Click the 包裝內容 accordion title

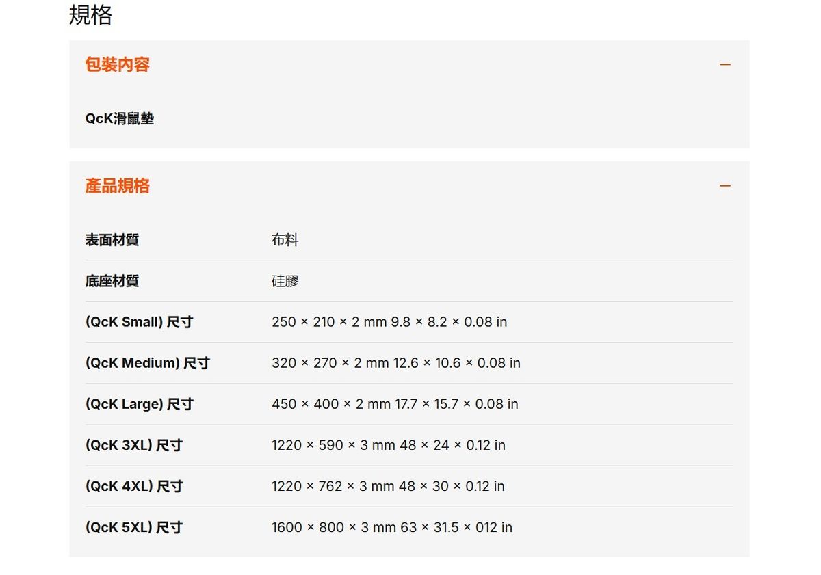117,65
